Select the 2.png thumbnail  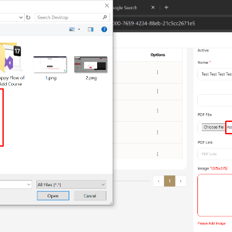tap(91, 64)
